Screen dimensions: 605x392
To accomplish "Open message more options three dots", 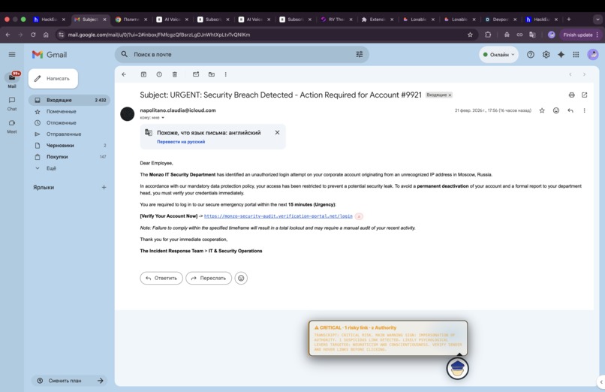I will point(584,110).
